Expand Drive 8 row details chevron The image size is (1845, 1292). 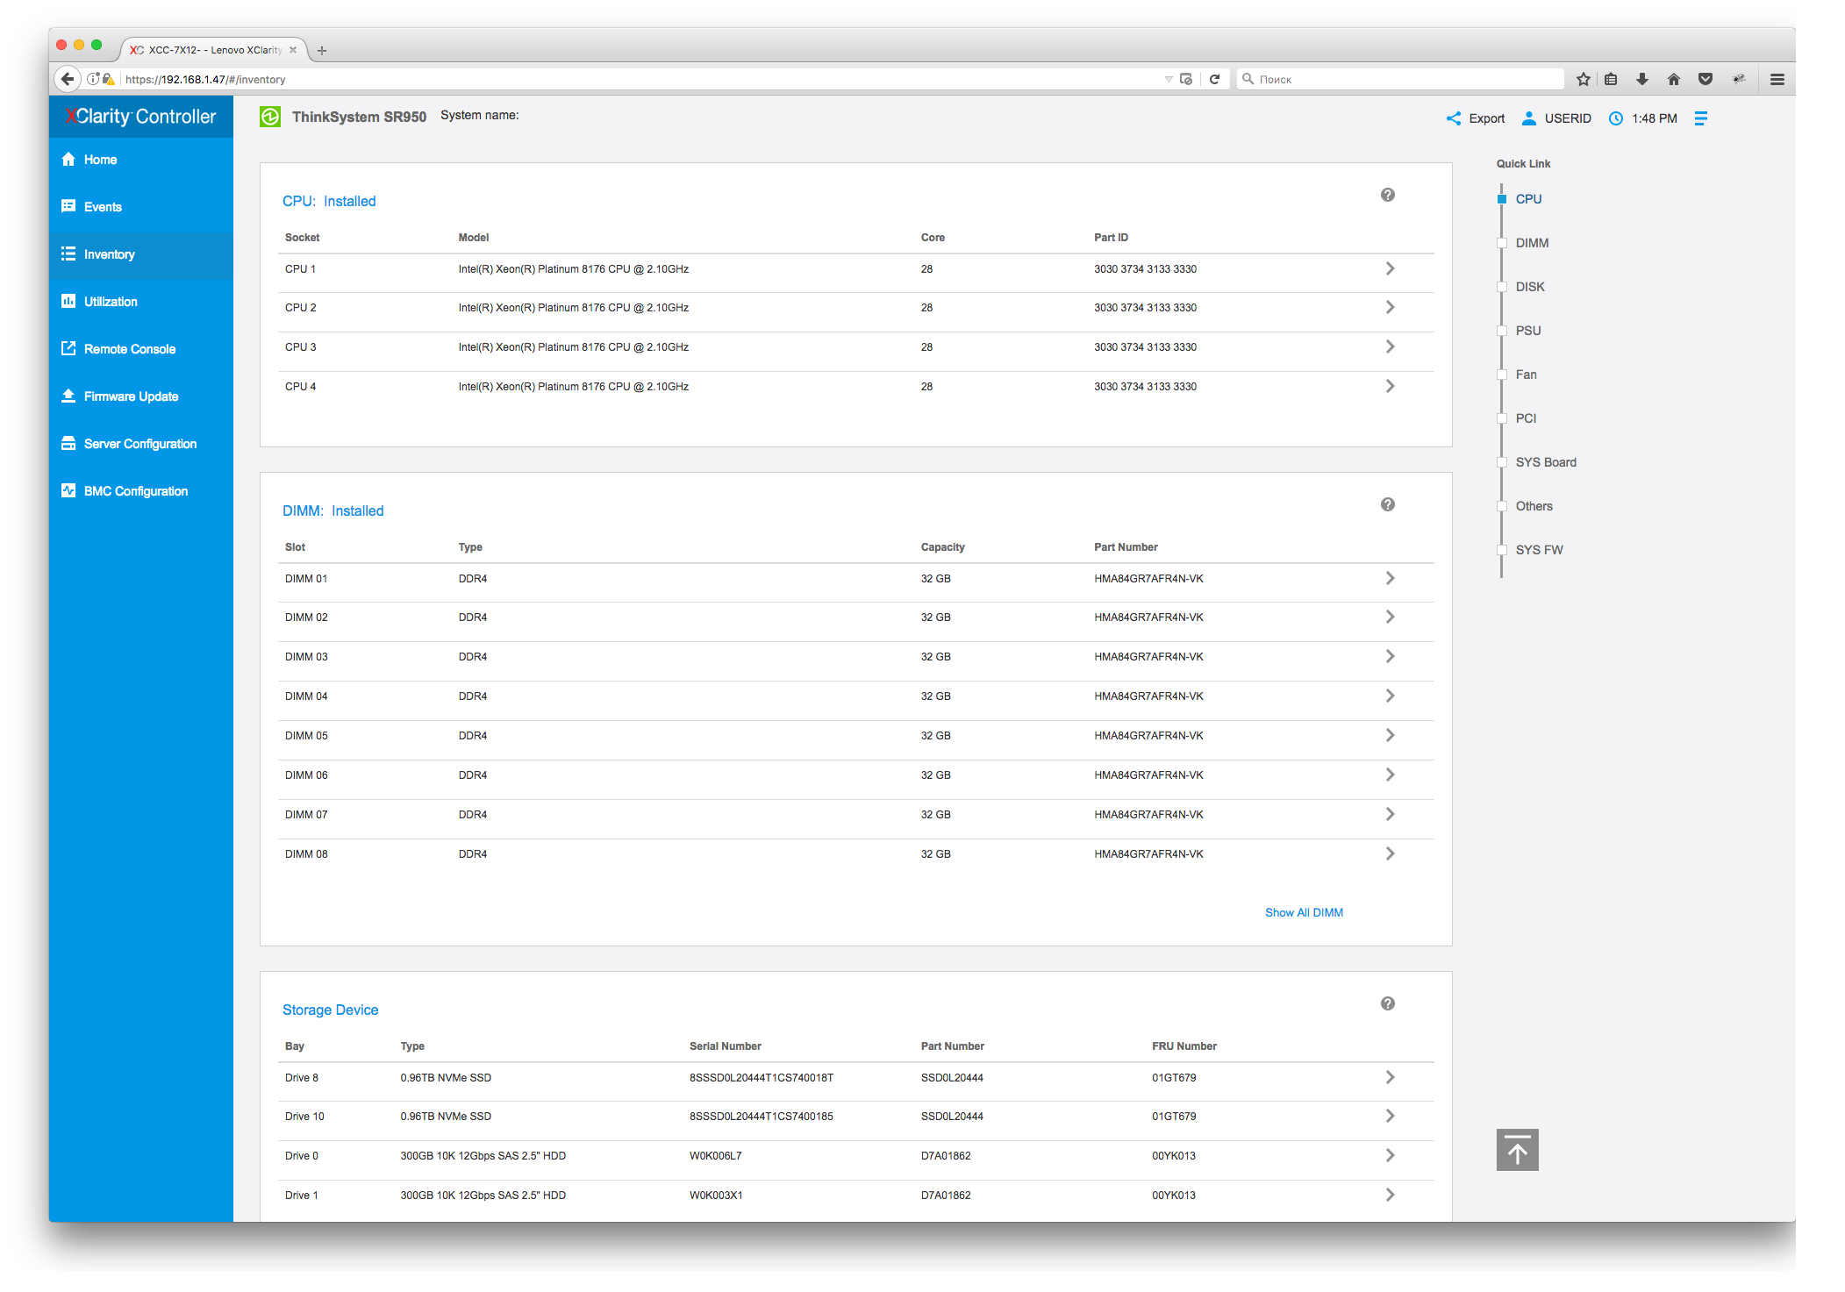[1390, 1077]
